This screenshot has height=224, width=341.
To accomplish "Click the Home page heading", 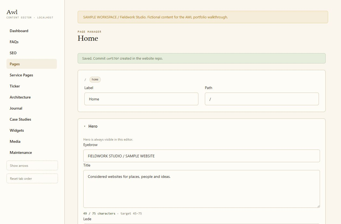I will [88, 38].
